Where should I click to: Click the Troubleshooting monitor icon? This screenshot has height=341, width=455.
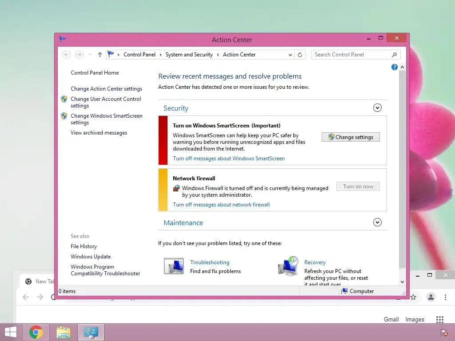pos(174,266)
